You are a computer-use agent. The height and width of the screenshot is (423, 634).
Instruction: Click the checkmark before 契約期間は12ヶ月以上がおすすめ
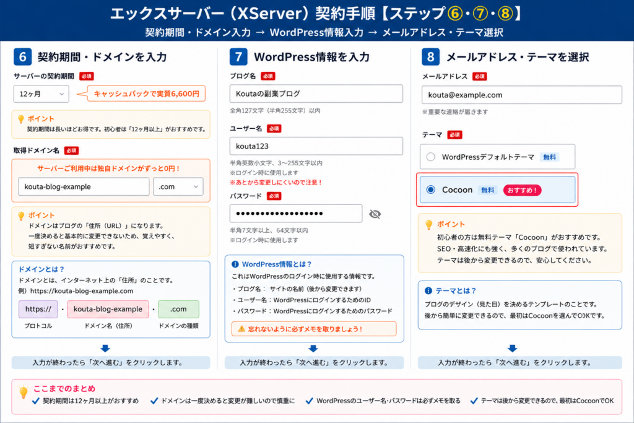point(35,401)
